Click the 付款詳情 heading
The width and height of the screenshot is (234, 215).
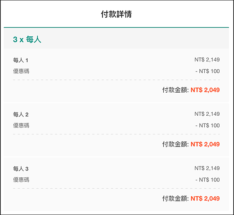[116, 14]
